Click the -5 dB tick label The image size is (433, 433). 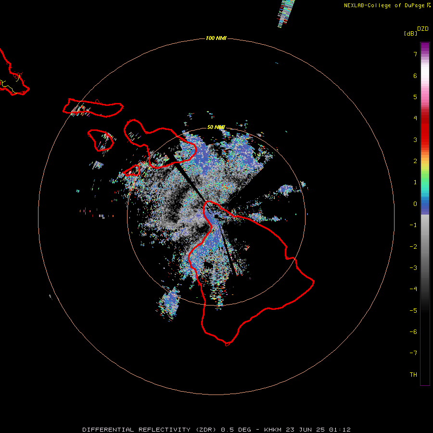coord(413,311)
